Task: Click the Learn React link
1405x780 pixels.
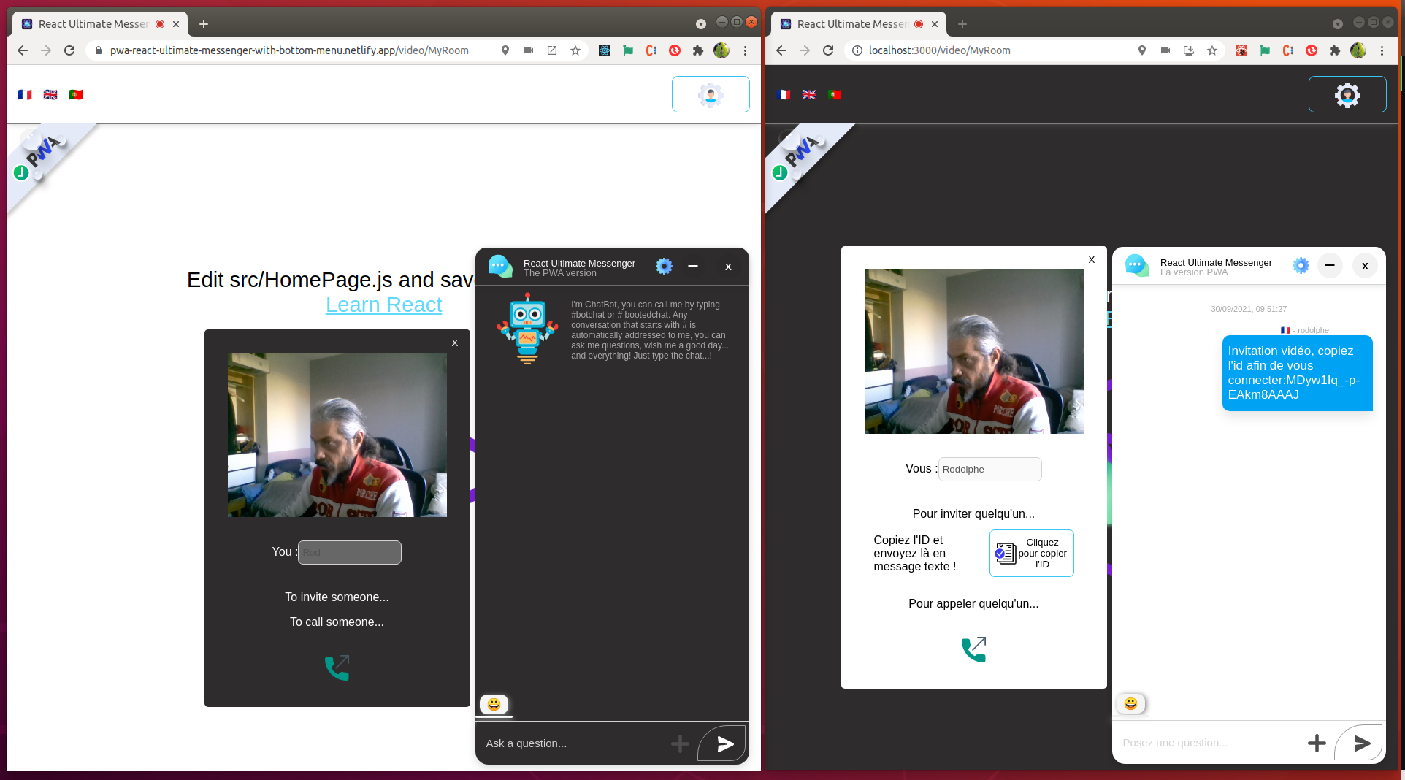Action: 383,305
